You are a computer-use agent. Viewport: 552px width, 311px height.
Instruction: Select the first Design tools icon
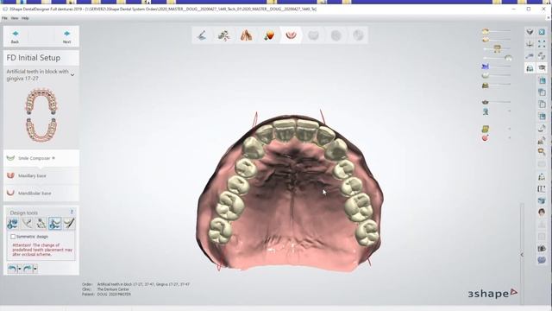coord(13,223)
